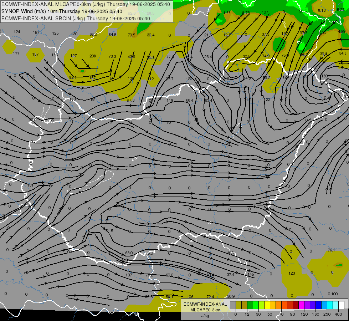Click the red legend swatch left of tick 90

pos(290,305)
